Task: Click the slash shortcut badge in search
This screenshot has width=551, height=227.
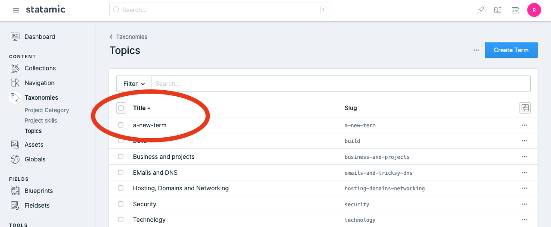Action: tap(323, 10)
